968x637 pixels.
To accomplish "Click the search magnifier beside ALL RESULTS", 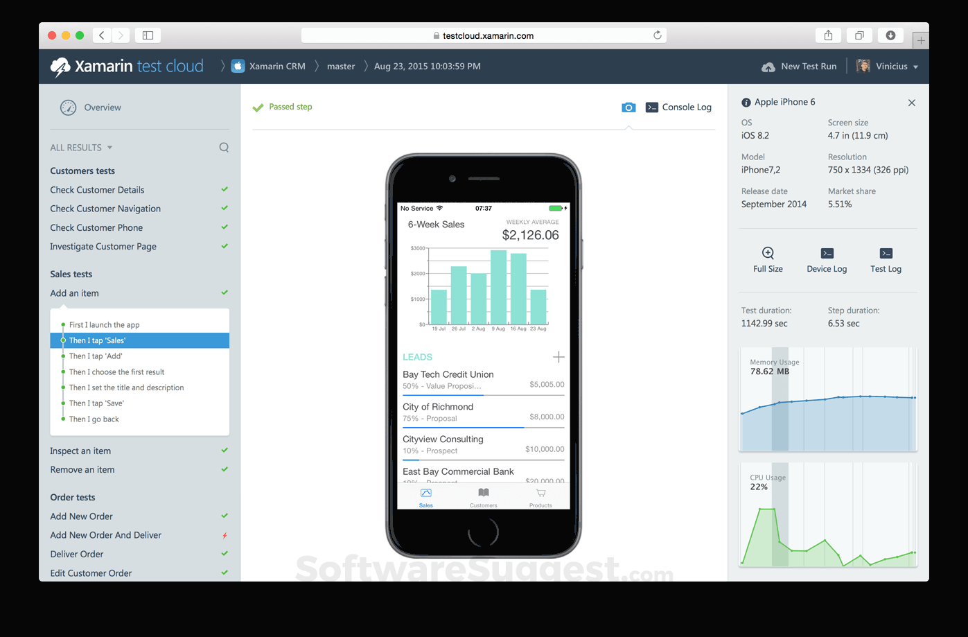I will pyautogui.click(x=224, y=147).
